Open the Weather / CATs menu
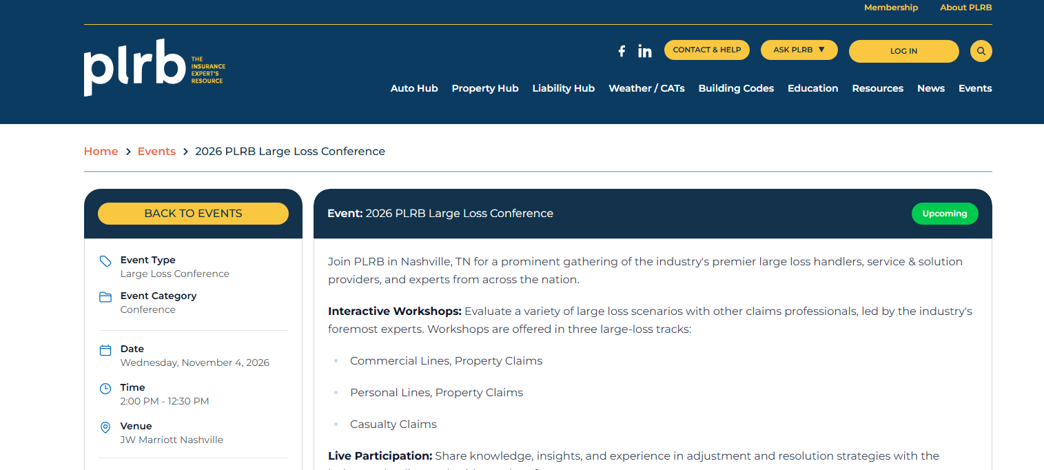Screen dimensions: 1044x470 coord(646,88)
